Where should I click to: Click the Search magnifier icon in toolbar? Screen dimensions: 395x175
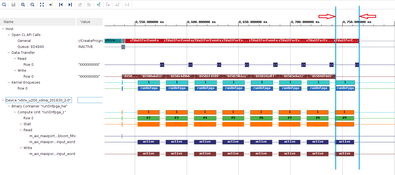click(x=4, y=5)
